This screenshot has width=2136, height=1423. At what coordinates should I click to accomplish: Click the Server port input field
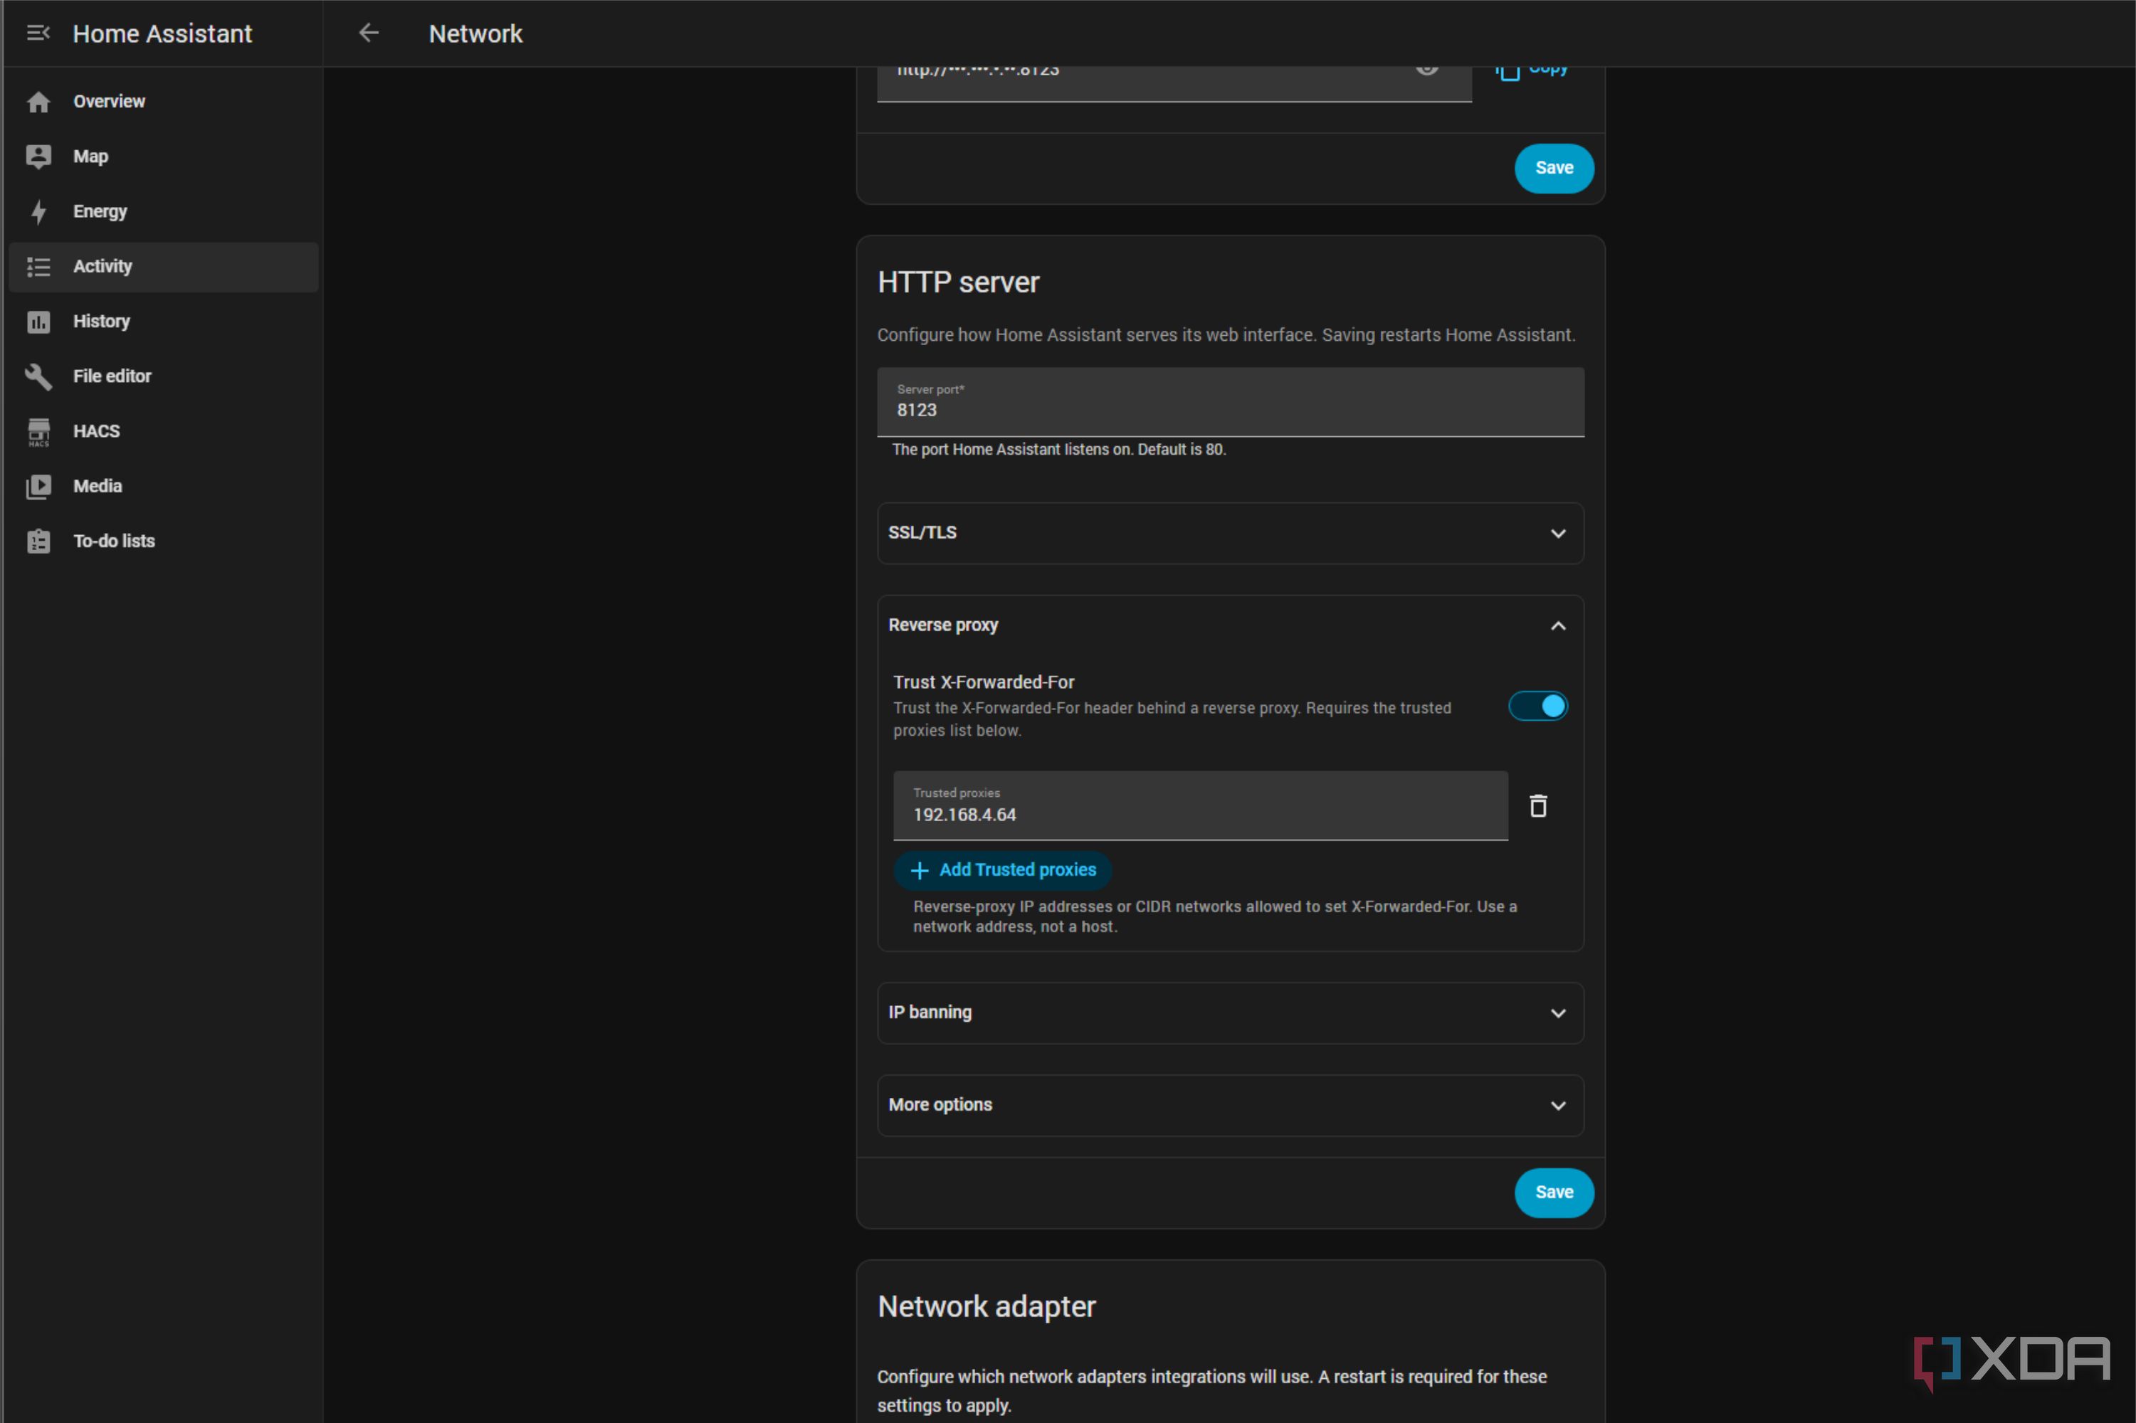point(1230,402)
